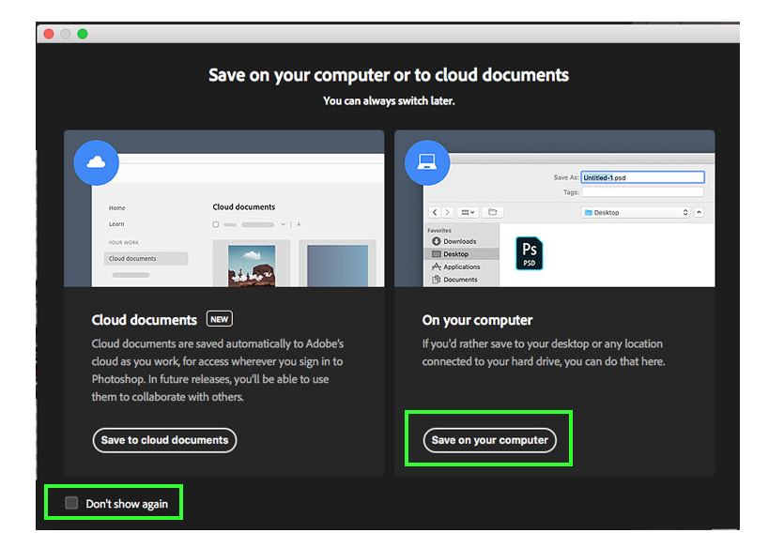
Task: Click the download icon in the Cloud documents preview
Action: pos(299,224)
